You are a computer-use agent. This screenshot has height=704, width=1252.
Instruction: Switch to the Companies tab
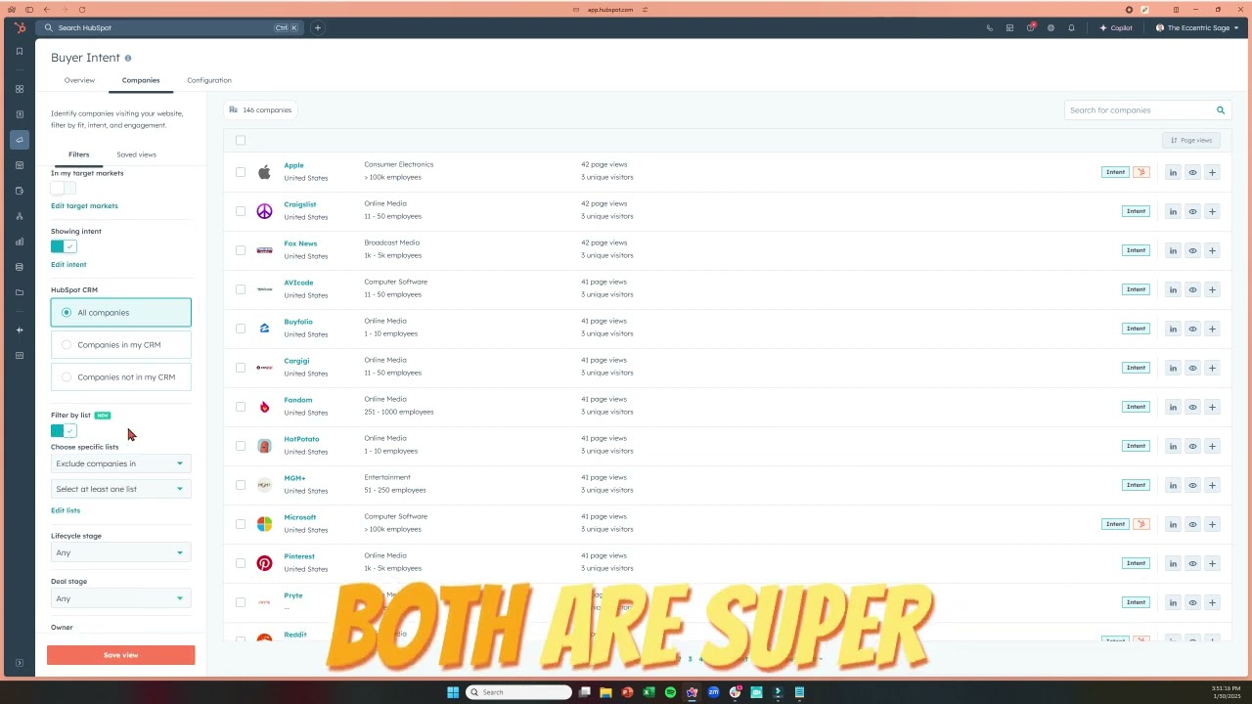(141, 80)
